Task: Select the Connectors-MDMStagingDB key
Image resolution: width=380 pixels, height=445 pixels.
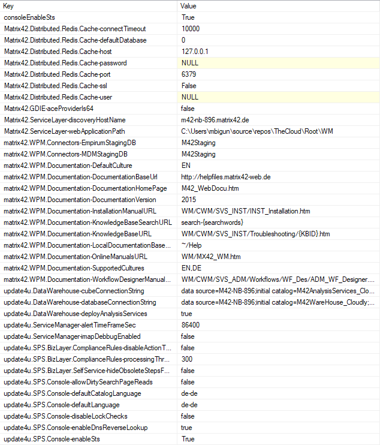Action: click(89, 154)
